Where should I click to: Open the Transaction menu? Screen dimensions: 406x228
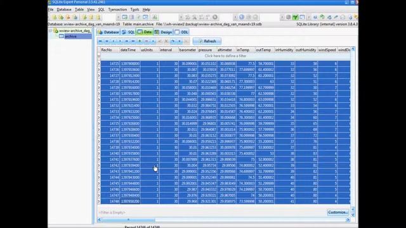point(117,9)
